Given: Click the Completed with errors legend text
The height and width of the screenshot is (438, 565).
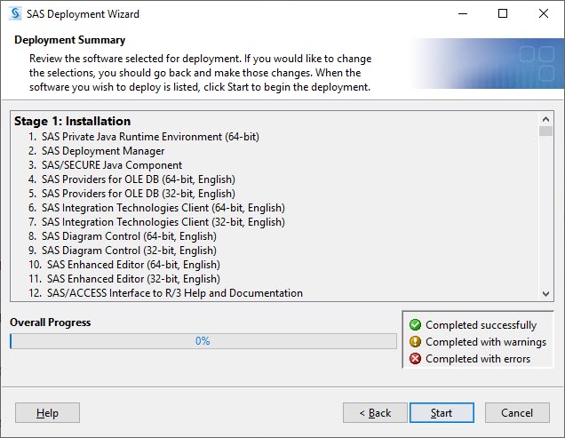Looking at the screenshot, I should pyautogui.click(x=478, y=359).
